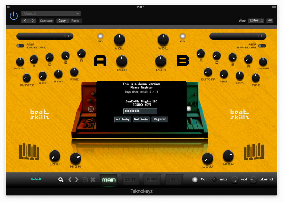
Task: Open the Manual preset dropdown
Action: point(51,13)
